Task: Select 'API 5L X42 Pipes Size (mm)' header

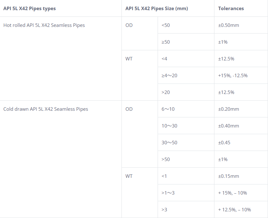Action: [157, 9]
